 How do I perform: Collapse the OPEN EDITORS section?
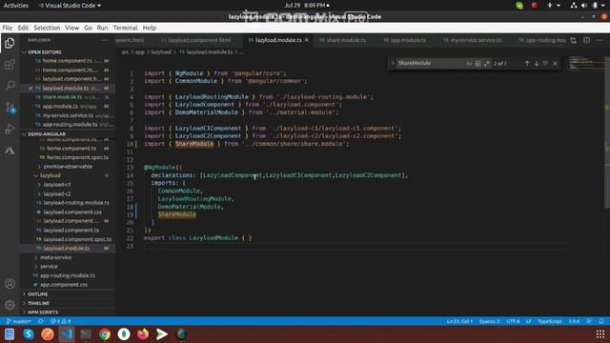point(68,51)
